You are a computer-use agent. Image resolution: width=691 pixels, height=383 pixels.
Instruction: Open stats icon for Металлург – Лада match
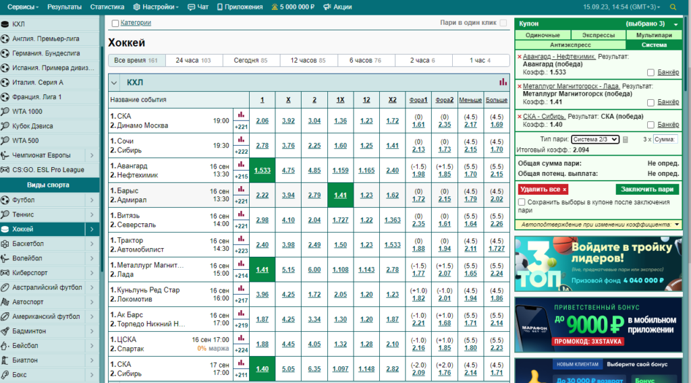pos(241,264)
